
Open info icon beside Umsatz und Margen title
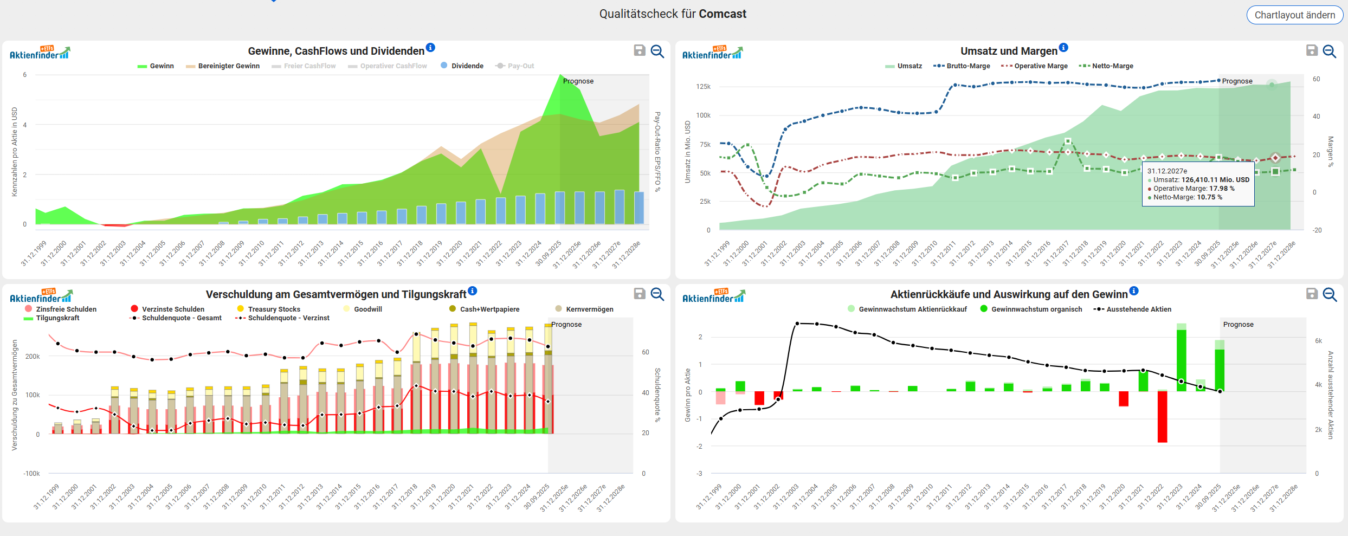[x=1063, y=48]
